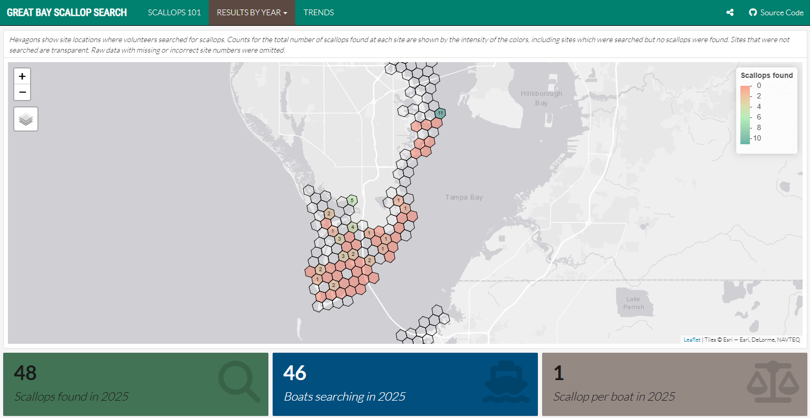This screenshot has width=810, height=418.
Task: Click the Great Bay Scallop Search title
Action: [67, 13]
